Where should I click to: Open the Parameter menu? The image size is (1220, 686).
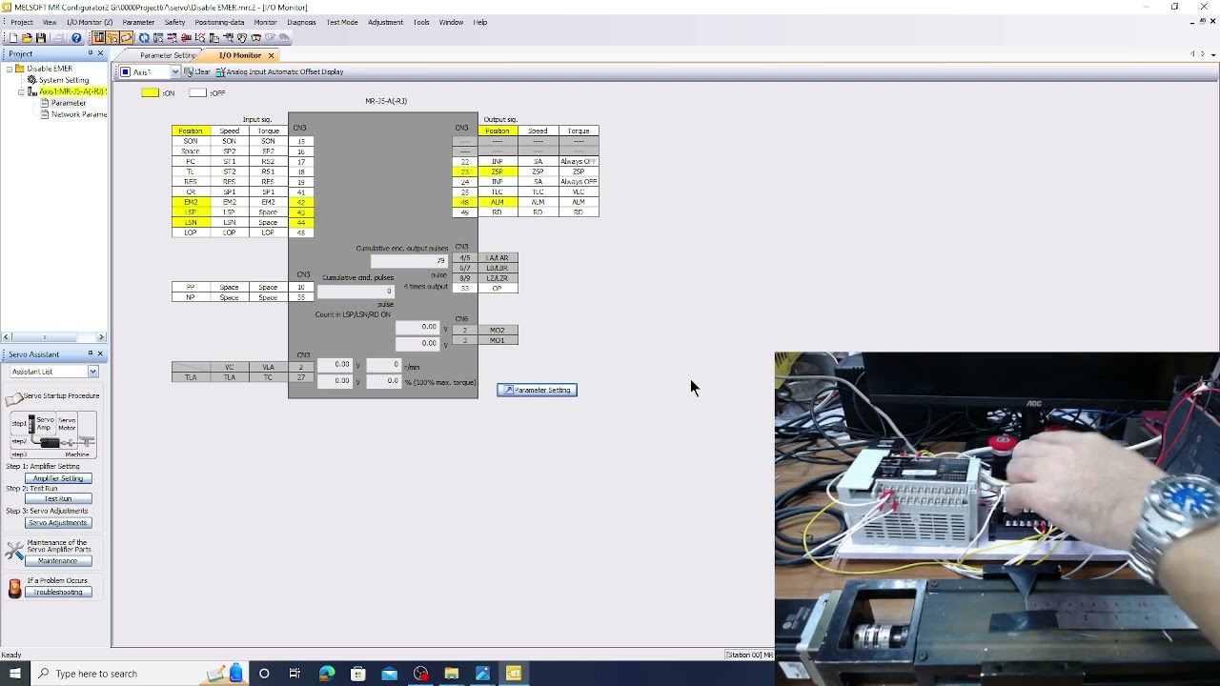click(138, 22)
